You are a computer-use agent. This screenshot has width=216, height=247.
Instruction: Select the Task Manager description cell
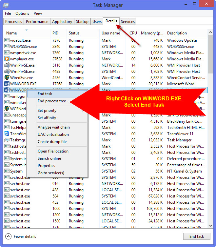(x=179, y=140)
